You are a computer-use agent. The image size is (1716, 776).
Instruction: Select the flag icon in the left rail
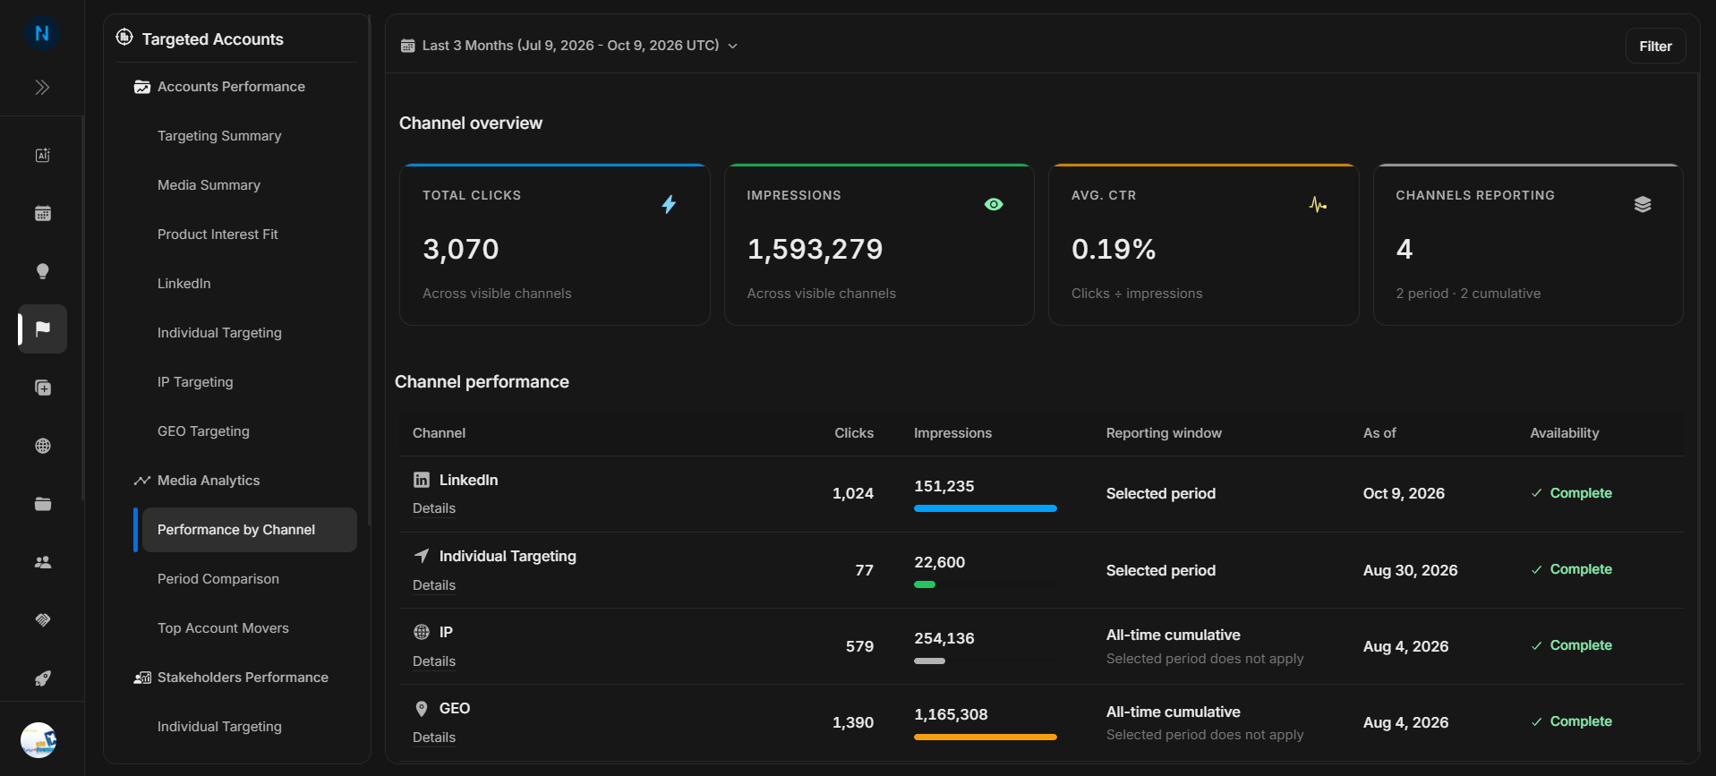pos(42,329)
